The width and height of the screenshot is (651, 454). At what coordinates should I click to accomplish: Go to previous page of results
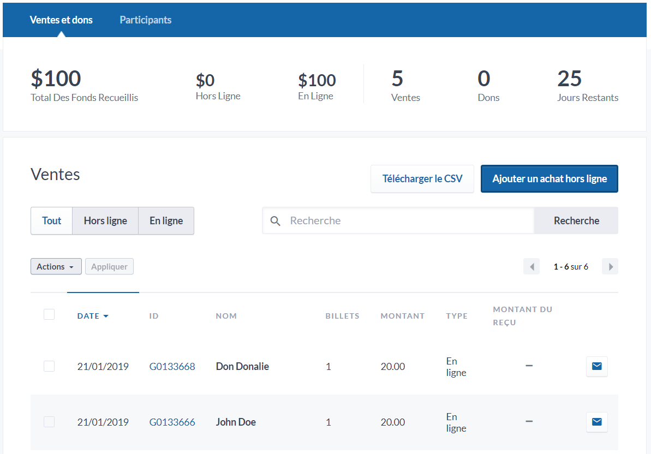click(x=531, y=267)
